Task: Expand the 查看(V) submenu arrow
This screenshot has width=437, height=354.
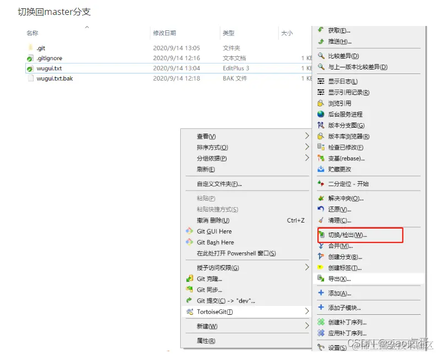Action: [x=307, y=136]
